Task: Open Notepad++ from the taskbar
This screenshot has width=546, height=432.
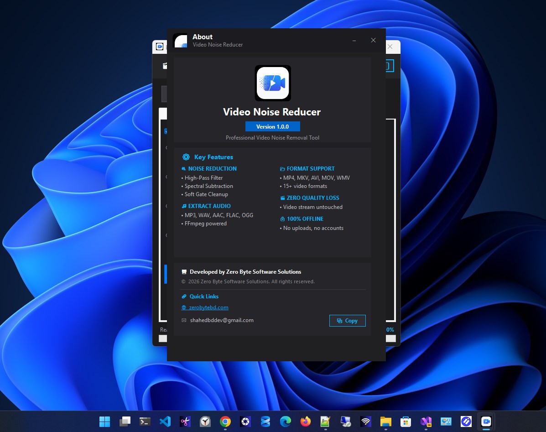Action: tap(326, 422)
